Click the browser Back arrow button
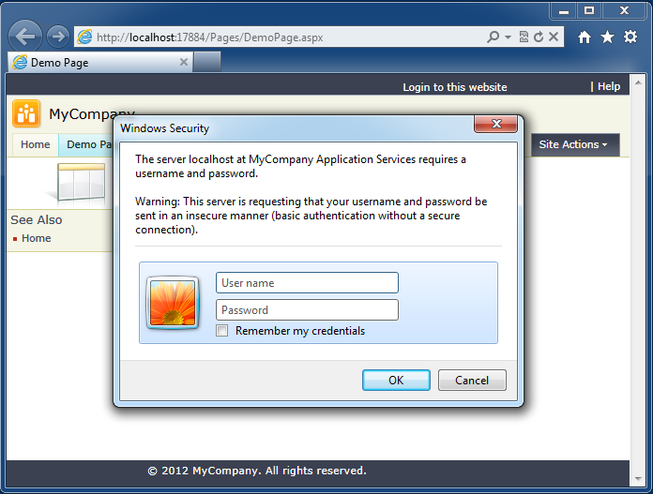 [x=25, y=37]
